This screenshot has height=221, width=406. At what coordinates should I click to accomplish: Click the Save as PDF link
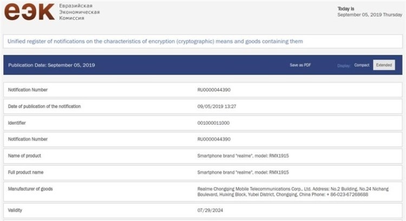[300, 65]
